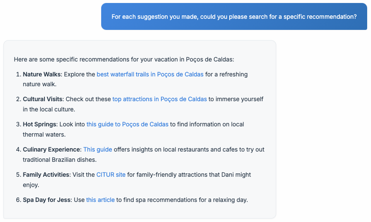Click the words 'thermal waters' in item three

[44, 134]
